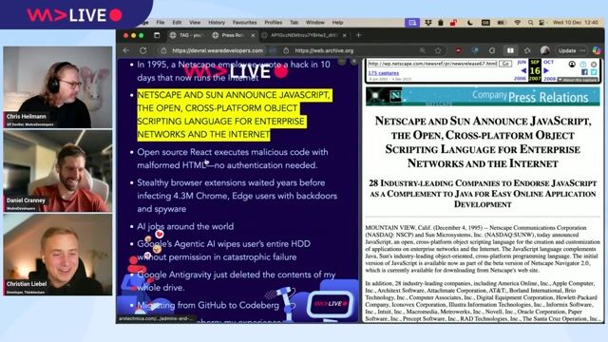Close the API tab
This screenshot has height=342, width=608.
coord(344,35)
